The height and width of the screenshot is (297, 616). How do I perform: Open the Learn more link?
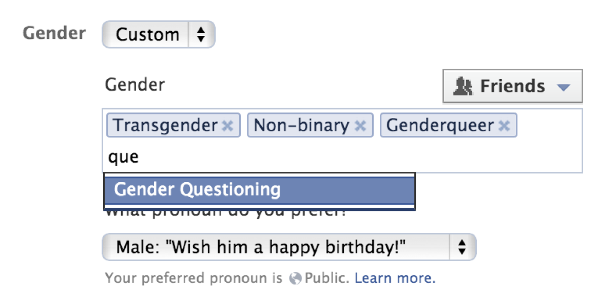click(x=395, y=279)
